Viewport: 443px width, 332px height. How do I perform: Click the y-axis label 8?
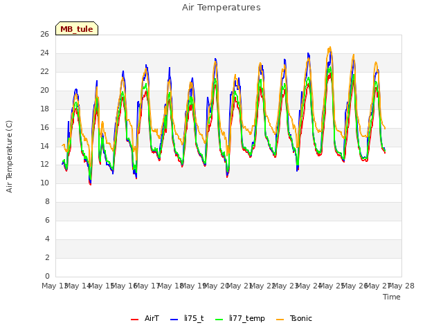click(47, 201)
